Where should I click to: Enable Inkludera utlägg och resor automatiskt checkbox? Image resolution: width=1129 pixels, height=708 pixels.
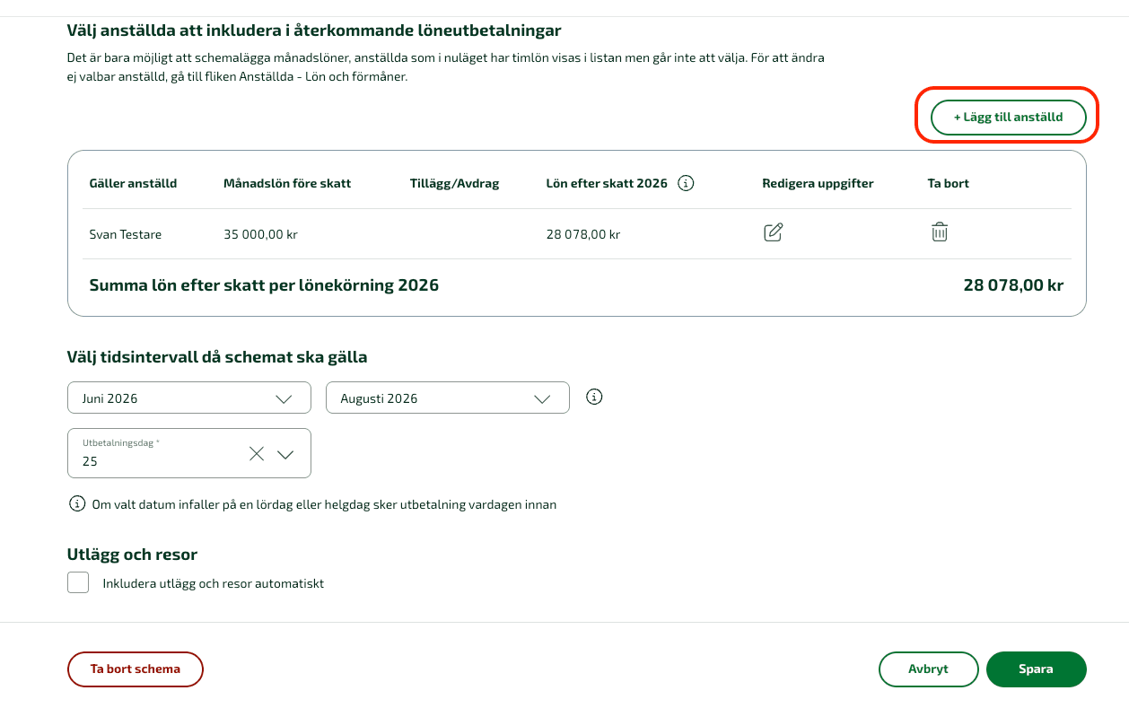point(78,582)
